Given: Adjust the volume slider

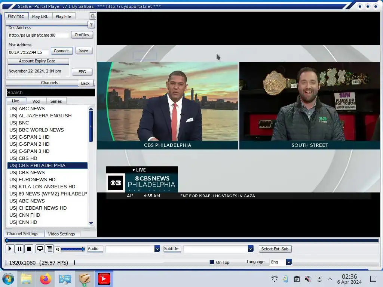Looking at the screenshot, I should [73, 249].
